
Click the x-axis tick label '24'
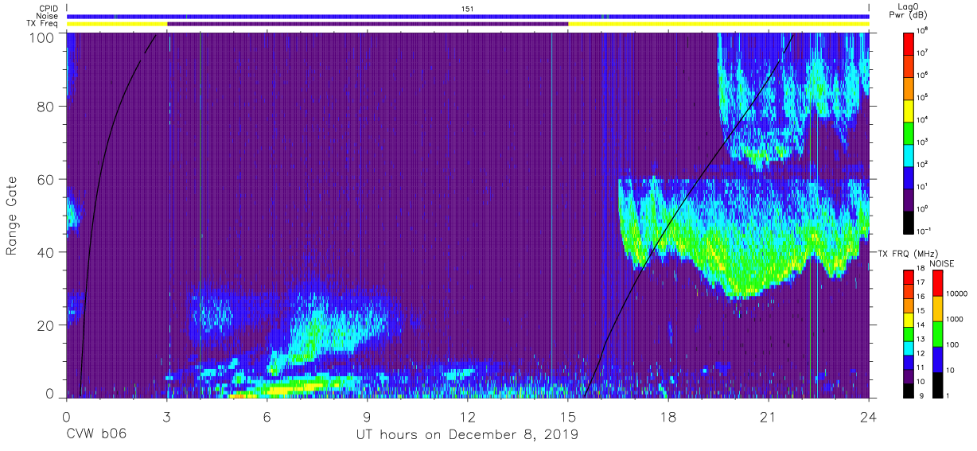(869, 418)
